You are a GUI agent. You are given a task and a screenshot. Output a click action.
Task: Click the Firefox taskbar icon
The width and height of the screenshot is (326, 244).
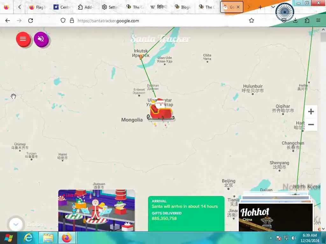(x=67, y=238)
